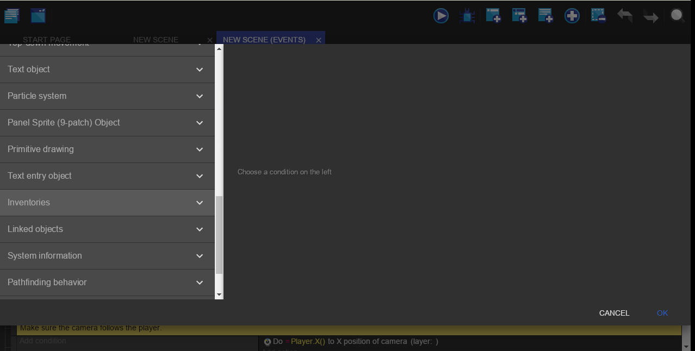This screenshot has width=695, height=351.
Task: Click the scene editor window icon
Action: 38,16
